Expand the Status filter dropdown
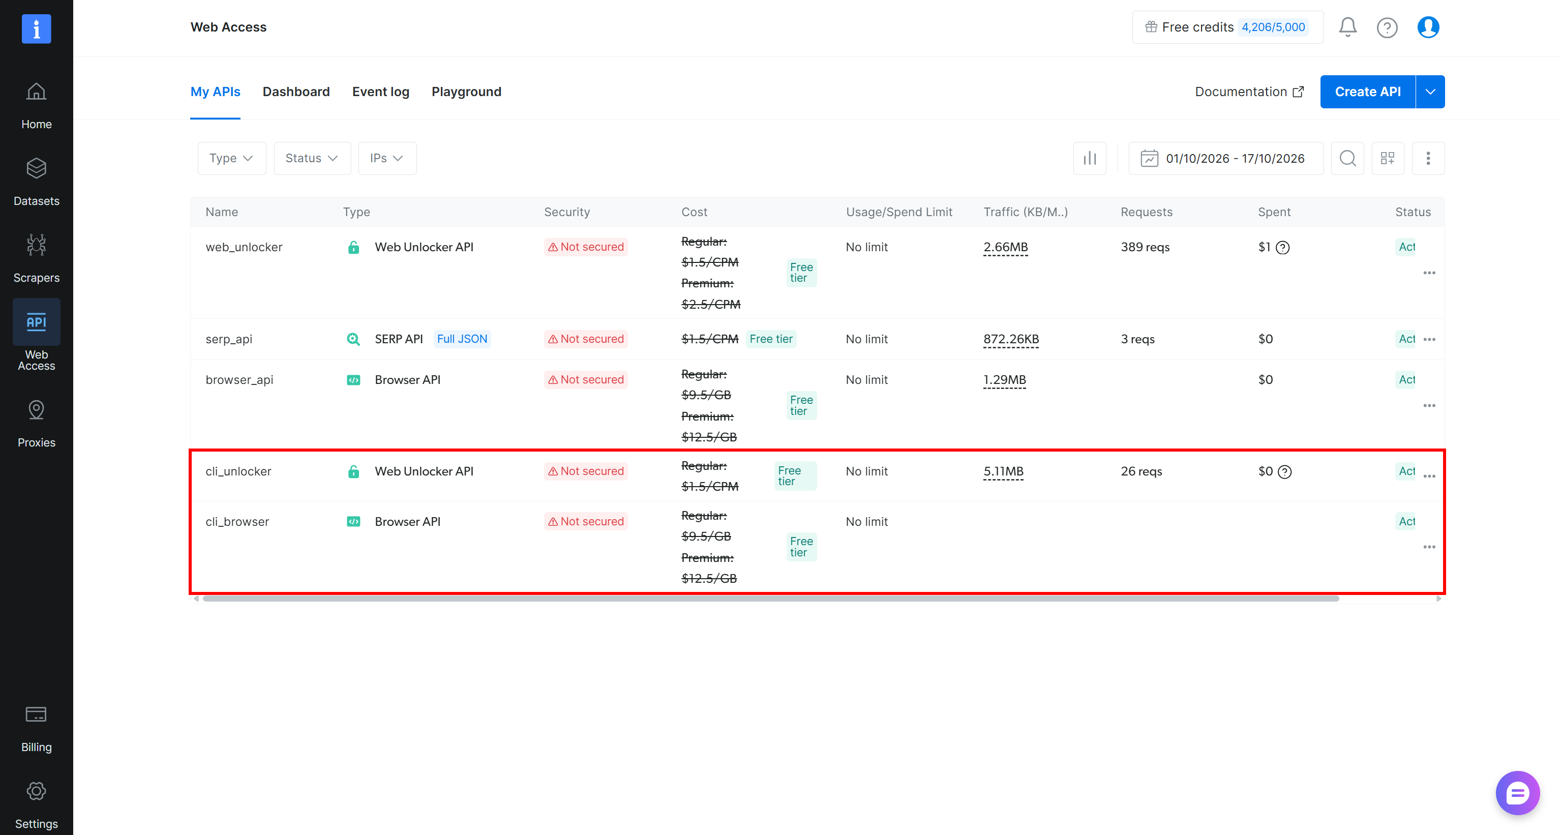This screenshot has width=1561, height=835. 312,158
